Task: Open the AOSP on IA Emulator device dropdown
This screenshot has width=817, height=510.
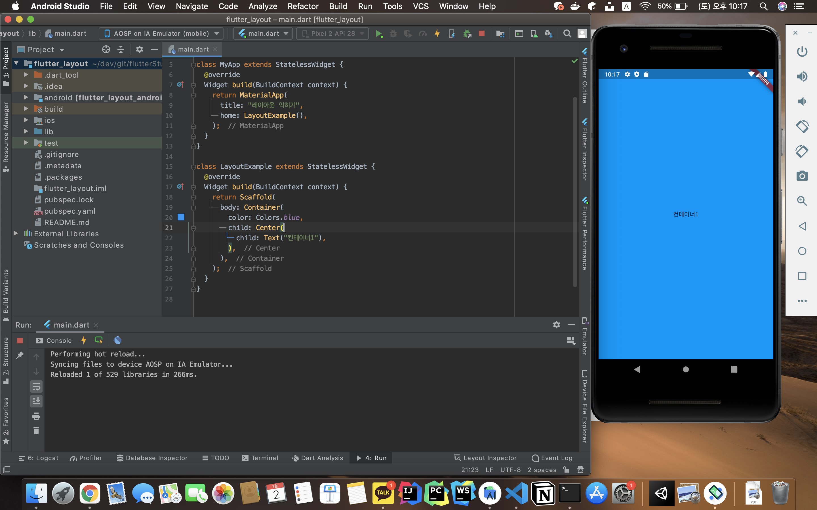Action: tap(161, 33)
